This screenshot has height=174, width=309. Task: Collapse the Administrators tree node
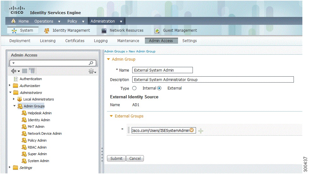pos(10,92)
